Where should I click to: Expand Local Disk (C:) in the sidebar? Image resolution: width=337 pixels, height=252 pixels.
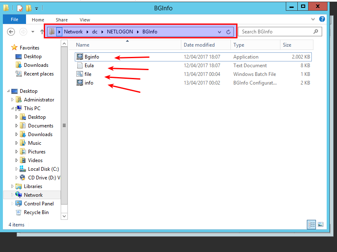[16, 169]
